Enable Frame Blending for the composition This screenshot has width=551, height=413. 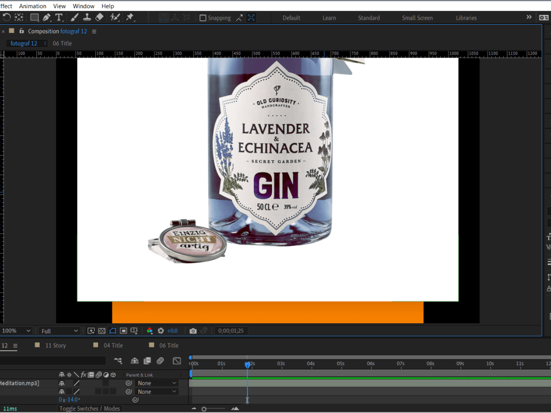click(147, 361)
